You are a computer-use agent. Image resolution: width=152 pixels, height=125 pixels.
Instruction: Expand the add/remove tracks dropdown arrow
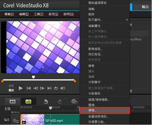coord(18,112)
